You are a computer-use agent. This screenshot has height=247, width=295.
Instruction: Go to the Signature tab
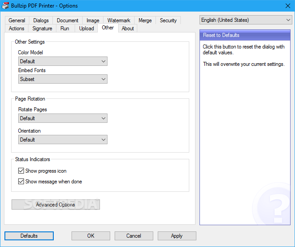pyautogui.click(x=42, y=28)
